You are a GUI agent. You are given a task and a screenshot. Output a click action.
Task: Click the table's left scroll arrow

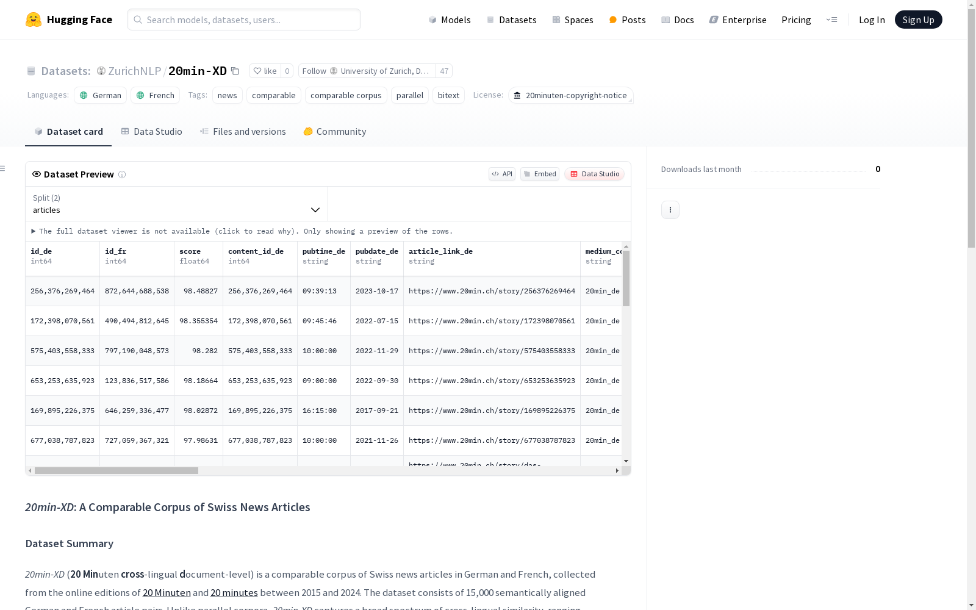pyautogui.click(x=30, y=470)
